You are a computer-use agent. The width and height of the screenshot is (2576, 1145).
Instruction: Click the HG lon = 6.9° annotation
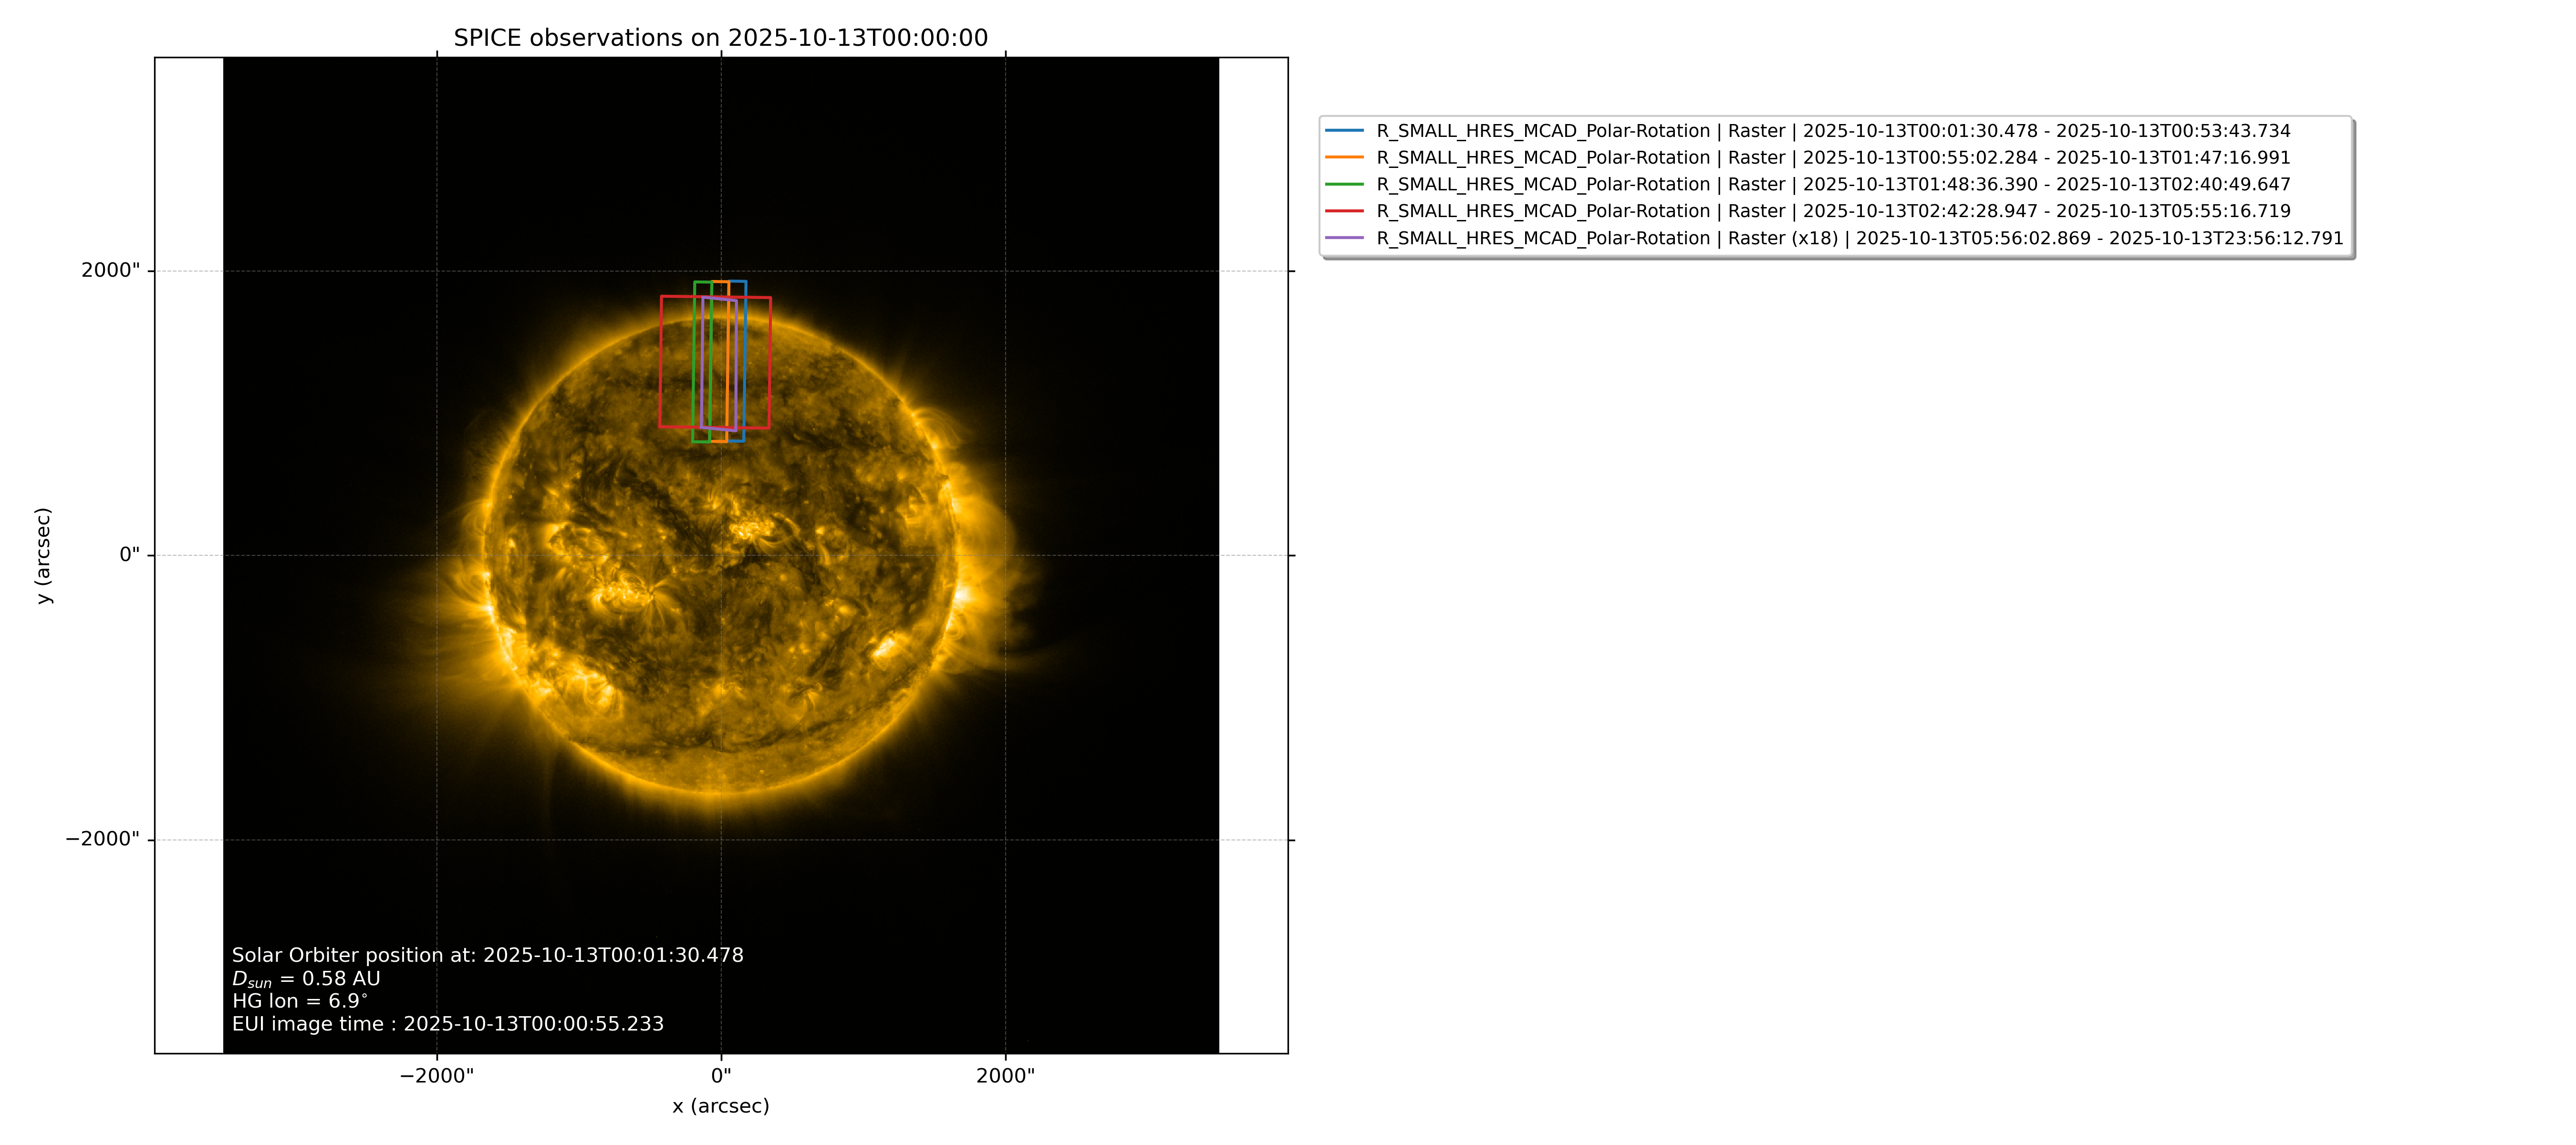(300, 1001)
